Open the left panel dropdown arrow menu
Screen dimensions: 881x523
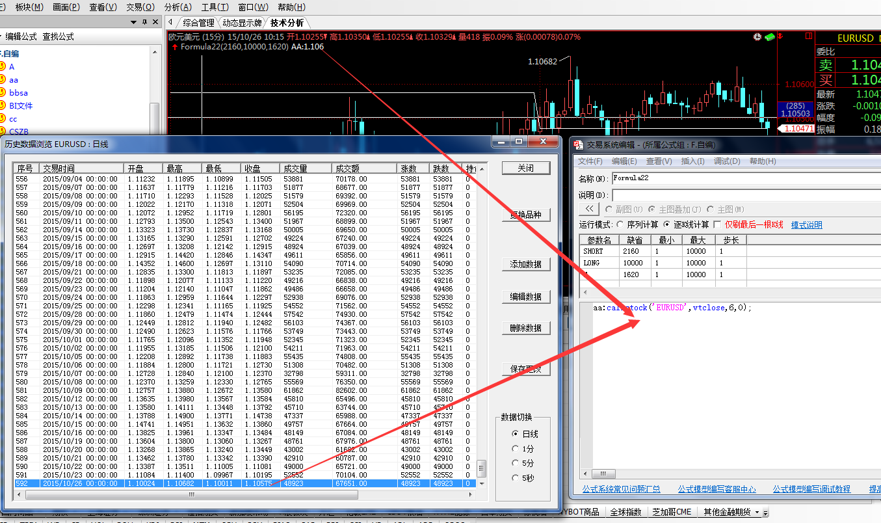click(x=133, y=22)
